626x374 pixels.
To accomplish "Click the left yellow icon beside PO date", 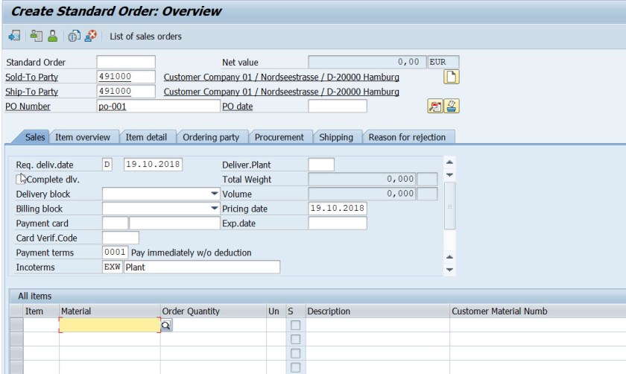I will tap(434, 107).
